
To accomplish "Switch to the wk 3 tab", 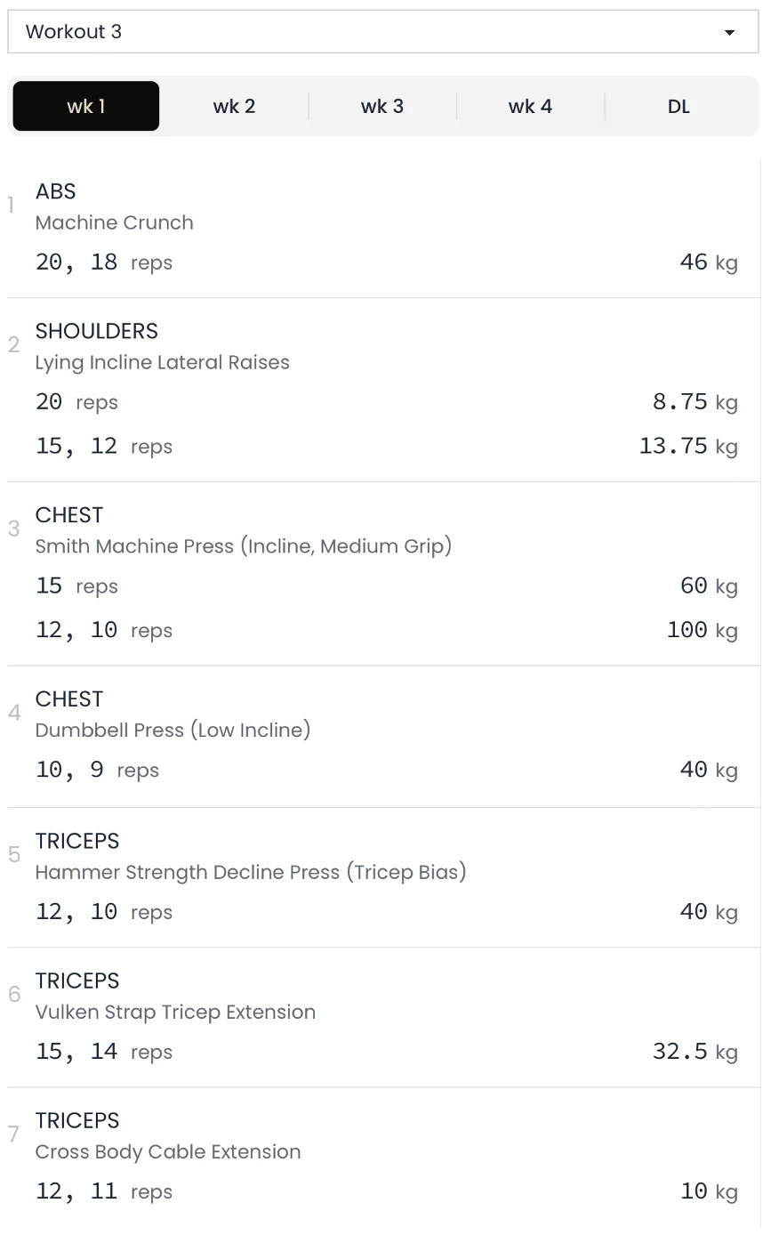I will pyautogui.click(x=382, y=106).
